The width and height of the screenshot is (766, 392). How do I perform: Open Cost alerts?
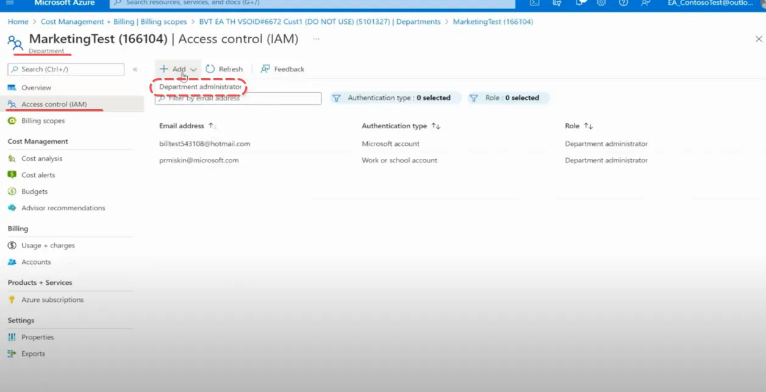click(38, 175)
